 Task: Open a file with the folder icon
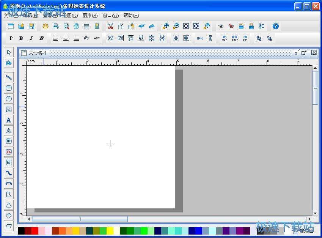click(21, 26)
